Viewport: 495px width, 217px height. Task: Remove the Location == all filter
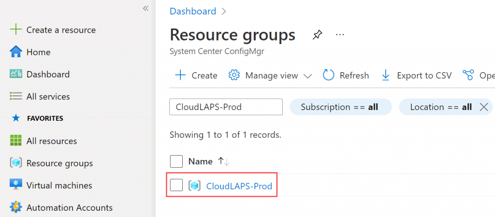point(483,107)
